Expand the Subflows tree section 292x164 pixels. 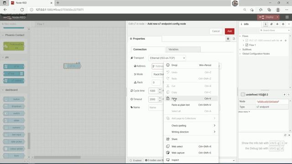[240, 50]
